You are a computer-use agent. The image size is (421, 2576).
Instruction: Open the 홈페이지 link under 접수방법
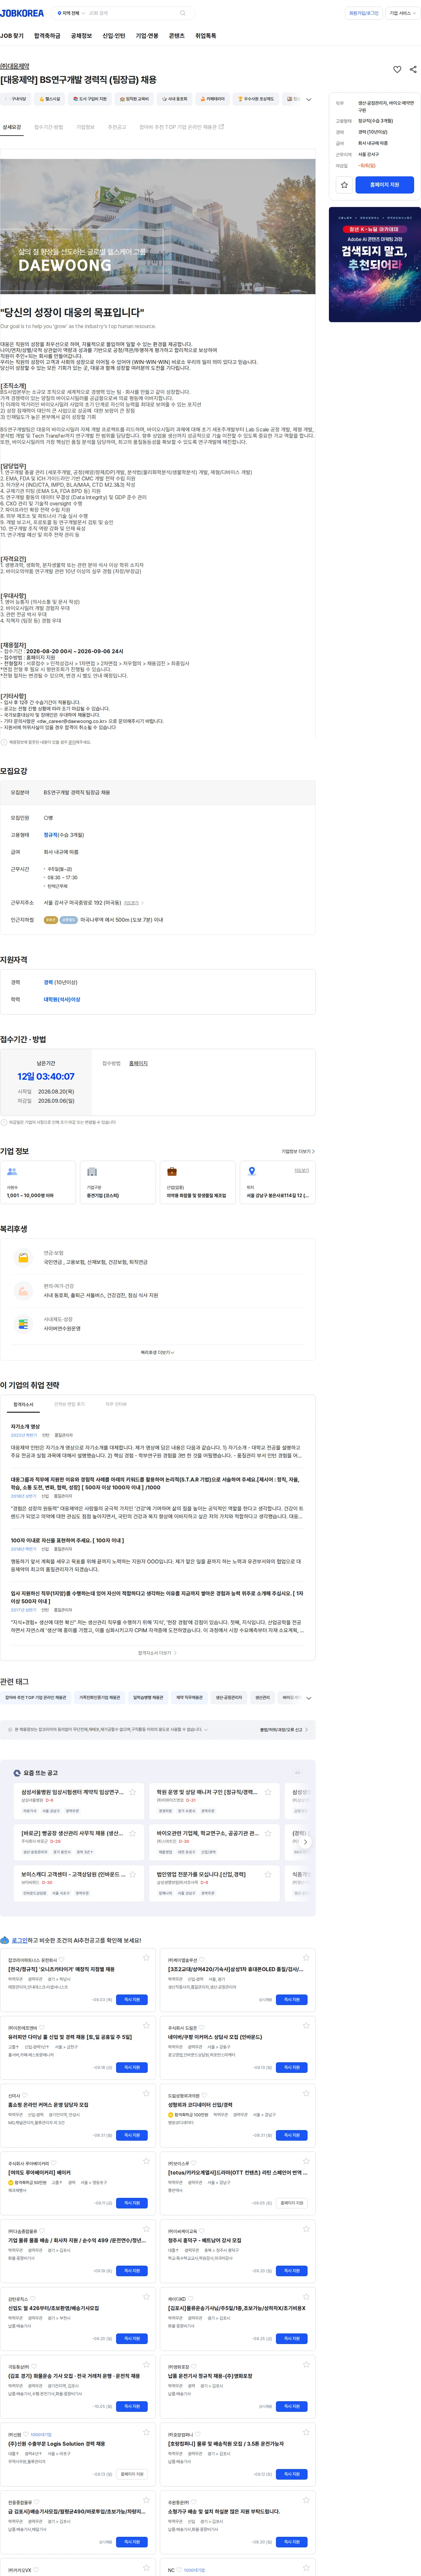click(x=138, y=1063)
